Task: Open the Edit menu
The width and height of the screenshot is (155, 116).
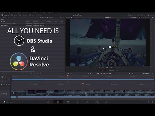Action: 13,13
